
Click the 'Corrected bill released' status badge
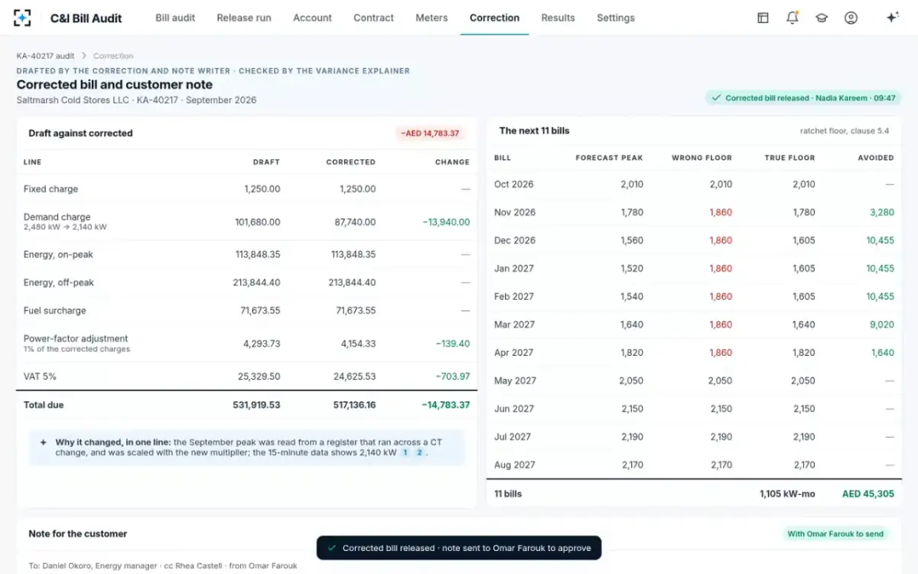802,98
